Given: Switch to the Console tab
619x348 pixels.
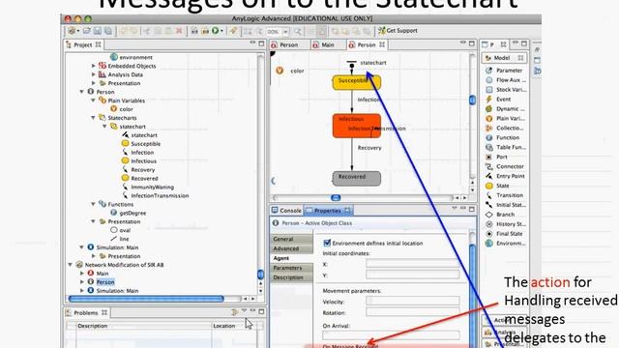Looking at the screenshot, I should pyautogui.click(x=286, y=211).
